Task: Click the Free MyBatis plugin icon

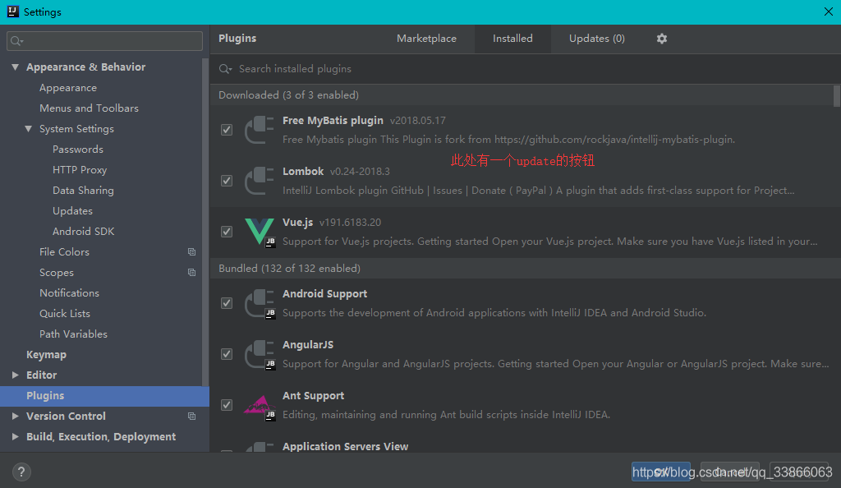Action: pyautogui.click(x=259, y=130)
